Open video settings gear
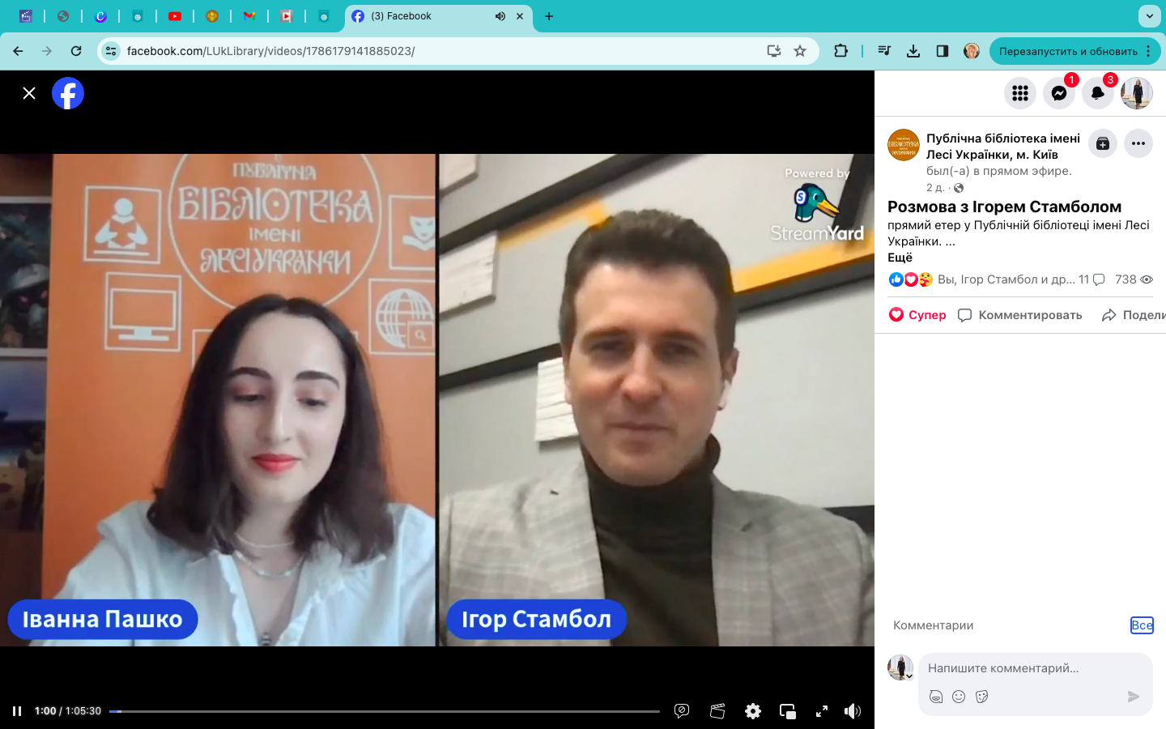 click(x=752, y=711)
